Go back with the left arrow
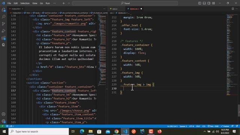This screenshot has height=135, width=240. pos(64,3)
